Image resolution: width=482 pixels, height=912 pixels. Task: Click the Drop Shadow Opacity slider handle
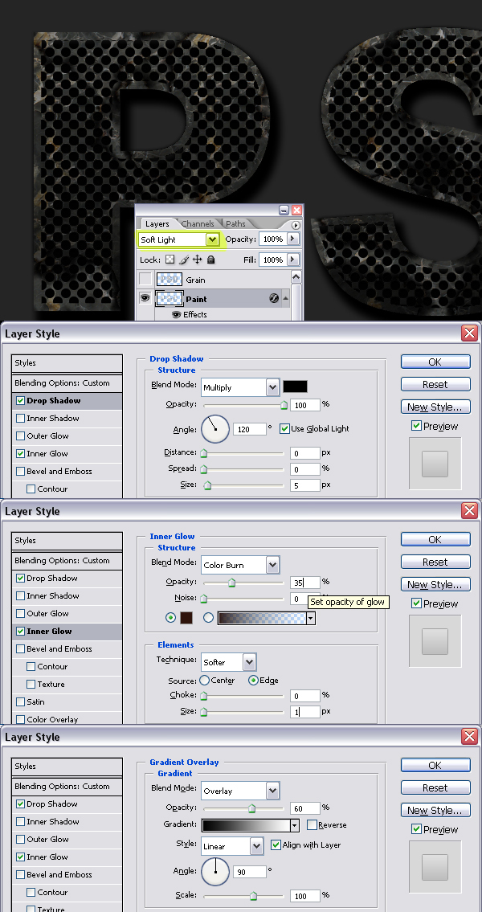point(284,406)
